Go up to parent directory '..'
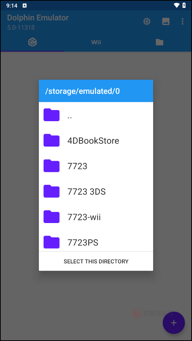This screenshot has height=341, width=192. point(96,115)
